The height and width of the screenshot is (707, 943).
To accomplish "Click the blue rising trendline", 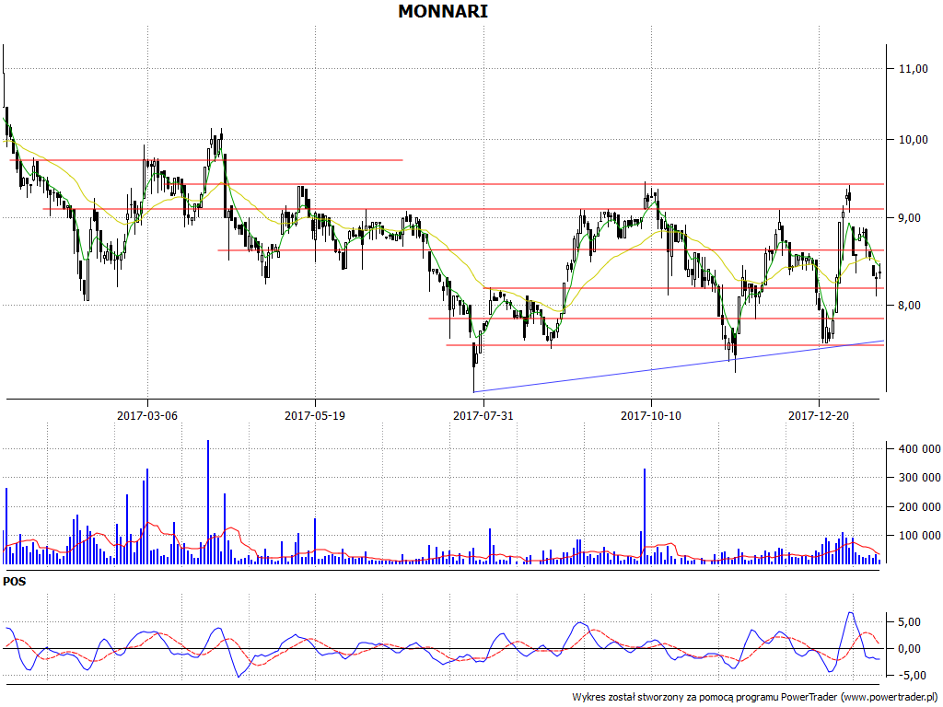I will pyautogui.click(x=679, y=366).
